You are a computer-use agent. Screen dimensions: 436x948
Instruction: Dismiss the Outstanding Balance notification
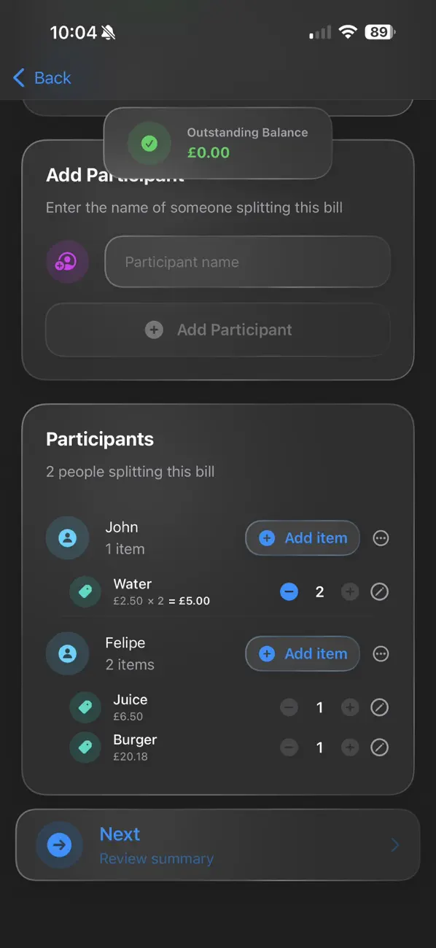pos(217,143)
